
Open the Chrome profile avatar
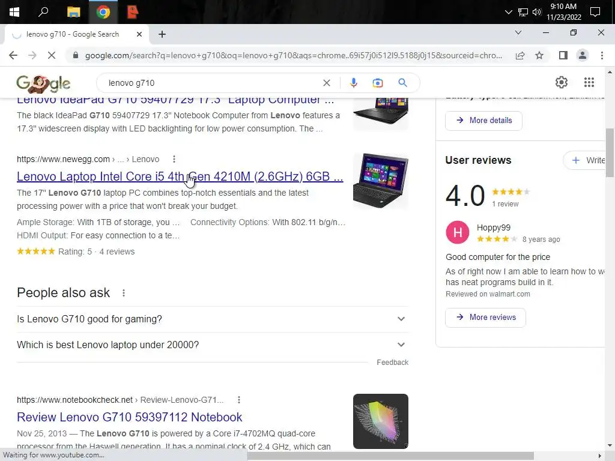tap(583, 55)
